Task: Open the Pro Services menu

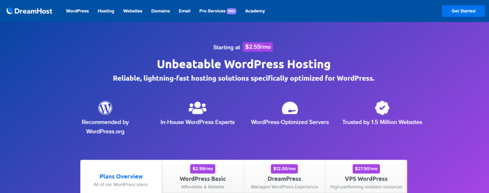Action: pos(213,11)
